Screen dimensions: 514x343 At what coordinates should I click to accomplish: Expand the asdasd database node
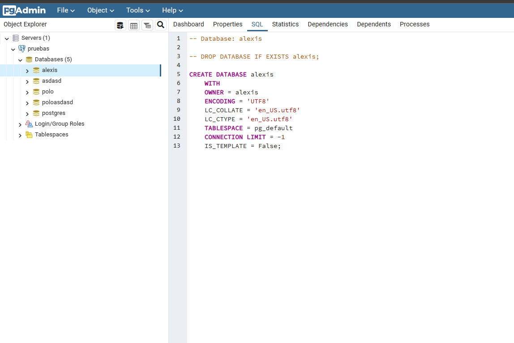[27, 81]
